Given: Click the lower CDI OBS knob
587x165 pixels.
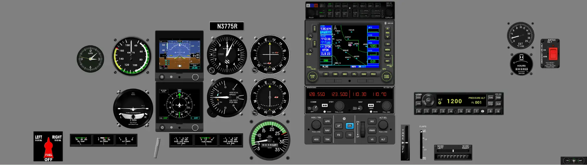Looking at the screenshot, I should (x=255, y=112).
